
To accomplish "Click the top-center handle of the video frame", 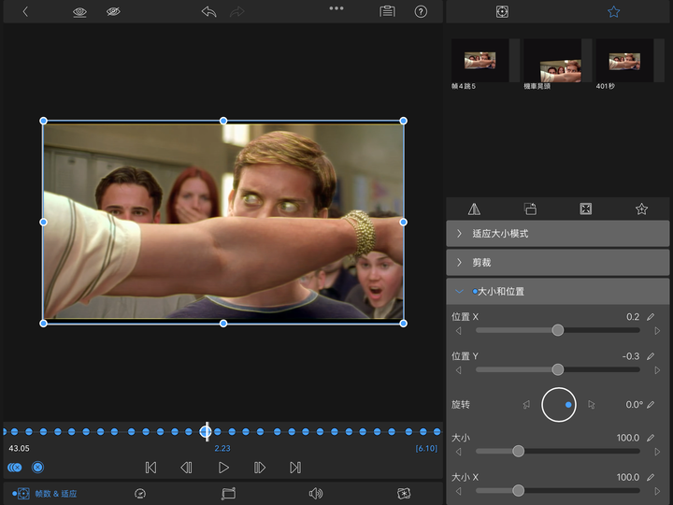I will click(x=223, y=121).
